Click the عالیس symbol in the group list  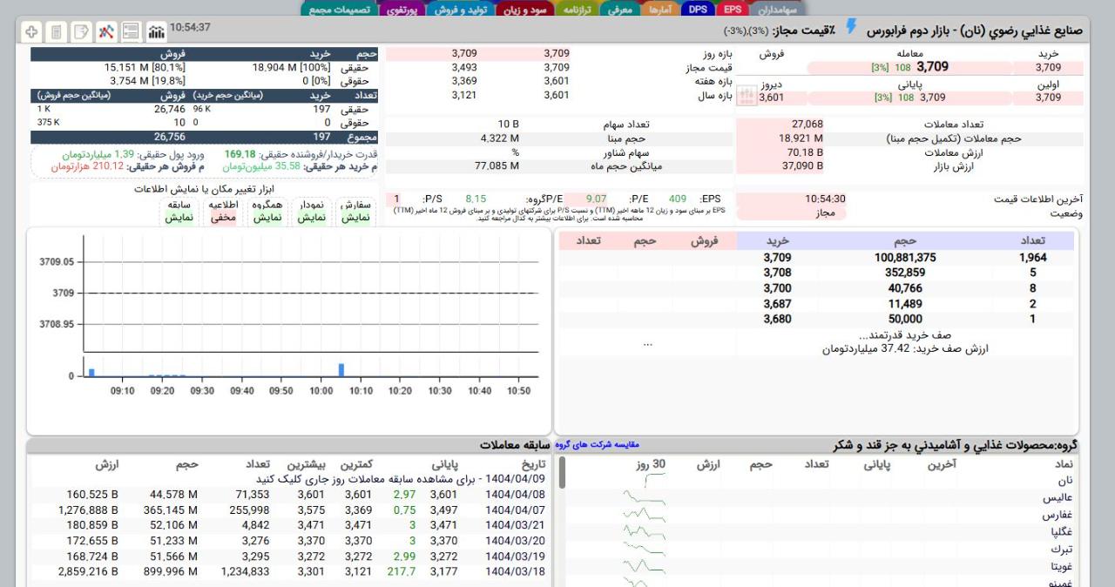coord(1058,498)
